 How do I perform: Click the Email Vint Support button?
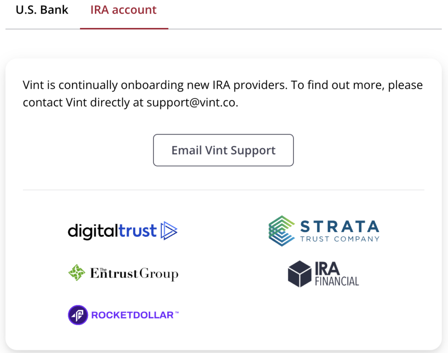(x=223, y=150)
